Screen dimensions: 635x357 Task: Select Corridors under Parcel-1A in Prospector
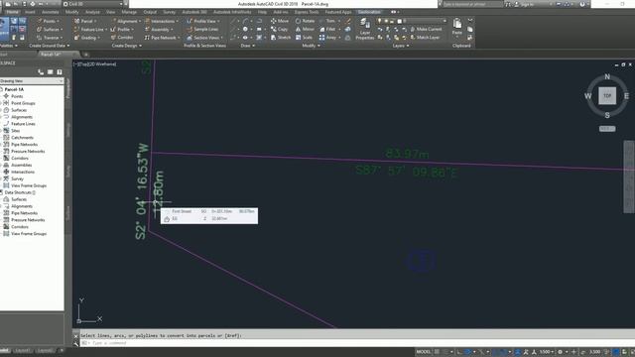coord(20,159)
